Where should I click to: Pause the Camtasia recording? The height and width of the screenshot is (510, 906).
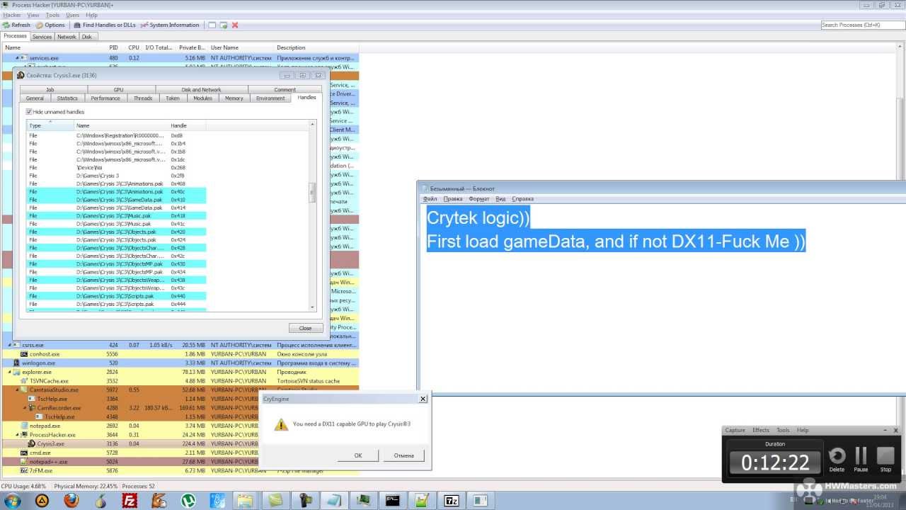[x=861, y=459]
